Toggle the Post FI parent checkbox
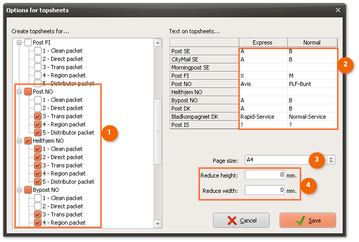The height and width of the screenshot is (242, 359). point(28,42)
